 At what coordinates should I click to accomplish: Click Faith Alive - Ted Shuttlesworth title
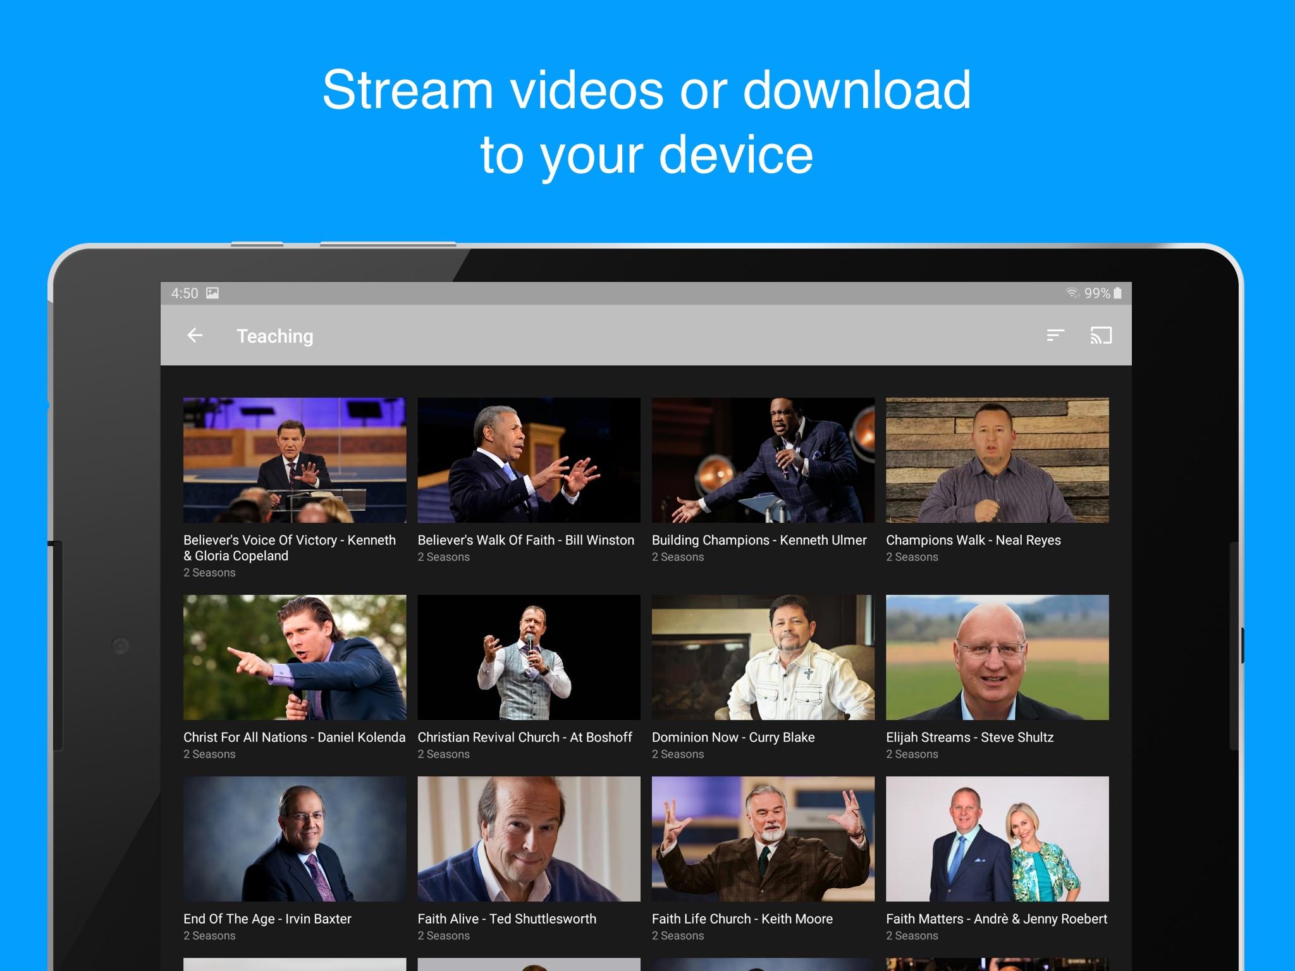coord(506,919)
